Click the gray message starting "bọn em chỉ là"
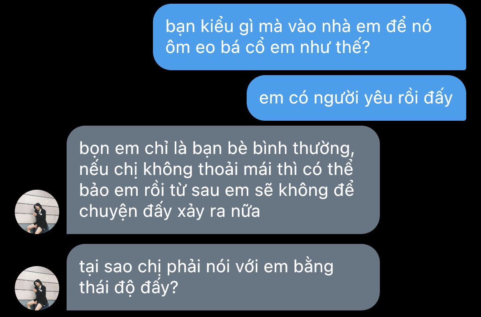 pyautogui.click(x=223, y=180)
